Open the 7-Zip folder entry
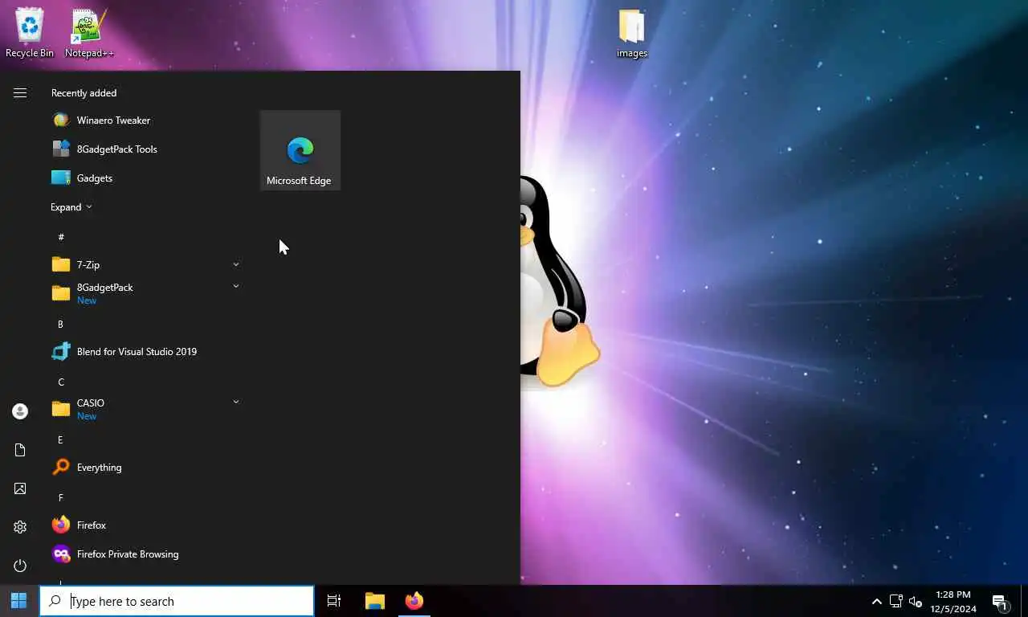1028x617 pixels. (145, 265)
